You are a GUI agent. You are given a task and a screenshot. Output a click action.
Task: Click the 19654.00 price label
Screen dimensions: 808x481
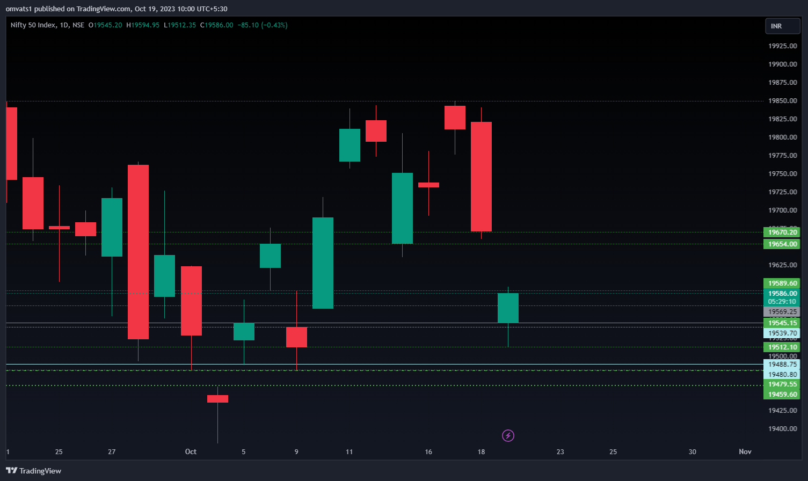pos(782,244)
